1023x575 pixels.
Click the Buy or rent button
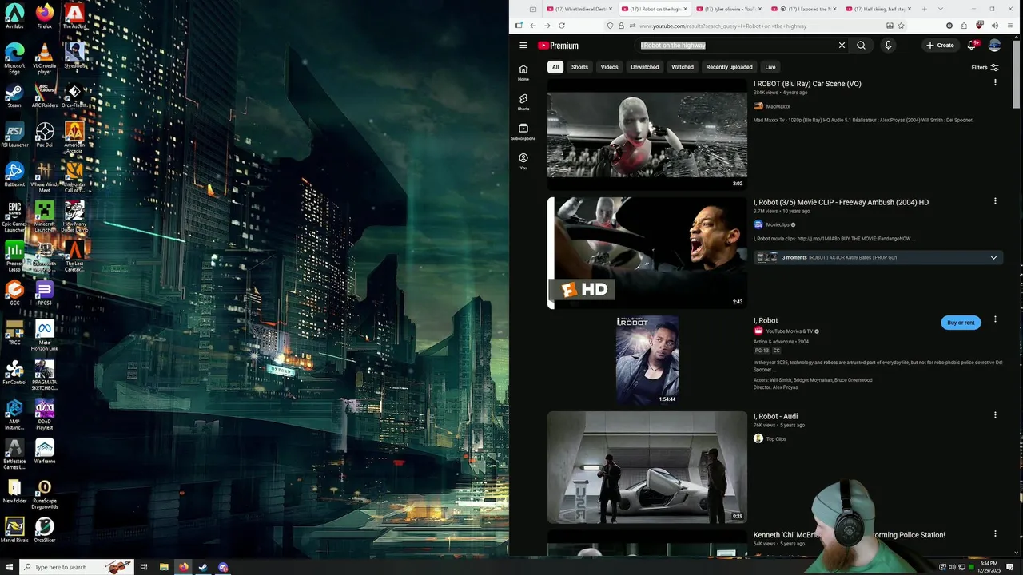[961, 323]
